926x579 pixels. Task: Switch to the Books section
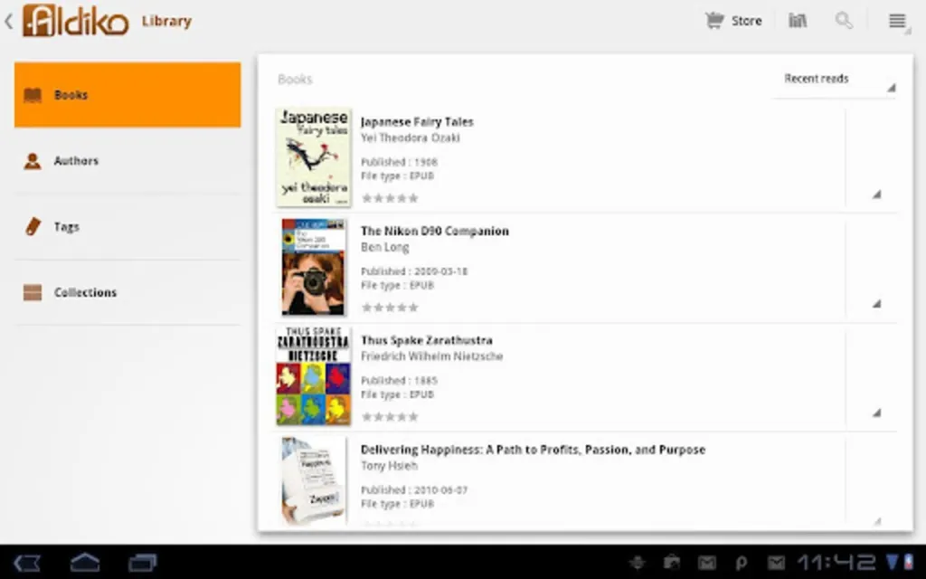(x=128, y=95)
